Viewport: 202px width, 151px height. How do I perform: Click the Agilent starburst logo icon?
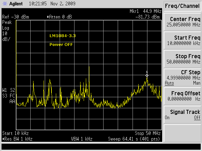click(x=5, y=3)
